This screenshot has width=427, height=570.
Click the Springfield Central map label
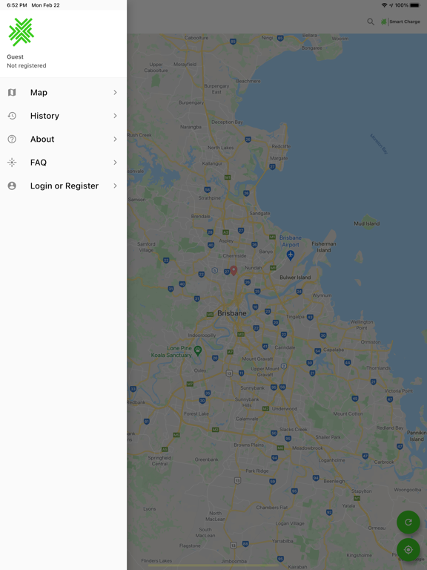159,461
